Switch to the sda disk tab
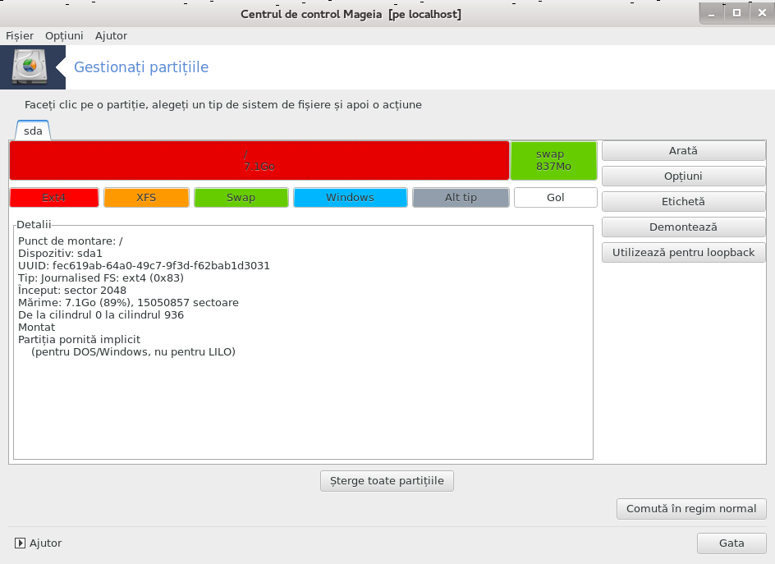 tap(33, 131)
